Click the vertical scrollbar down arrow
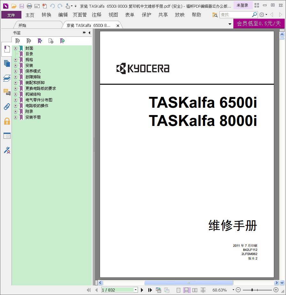 (282, 283)
